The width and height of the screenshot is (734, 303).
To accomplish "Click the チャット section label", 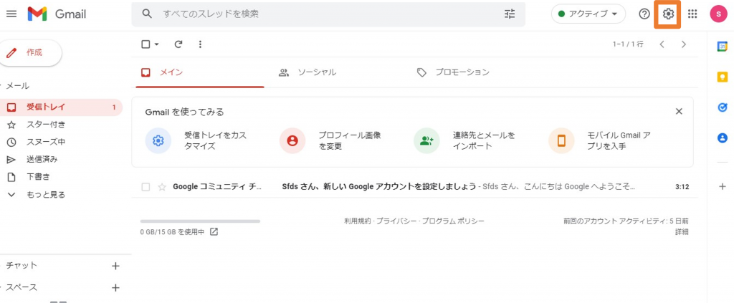I will [x=21, y=266].
